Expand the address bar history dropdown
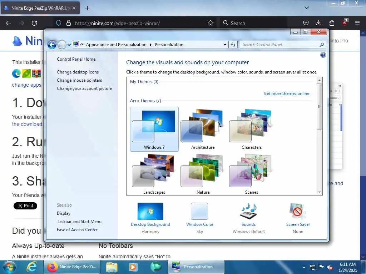This screenshot has height=274, width=366. click(x=225, y=45)
